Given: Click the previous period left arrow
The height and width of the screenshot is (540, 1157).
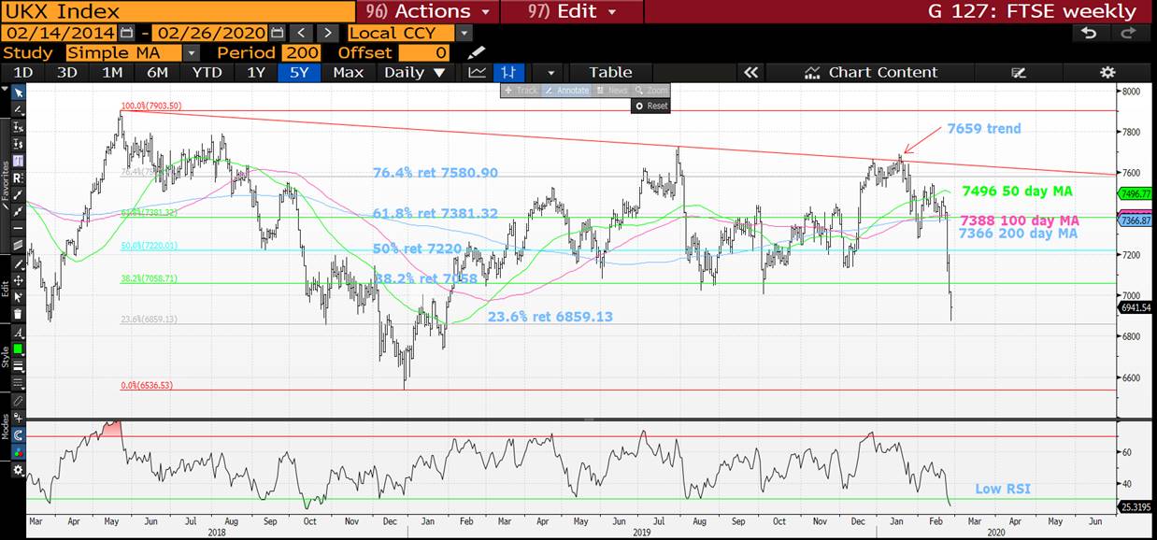Looking at the screenshot, I should [x=301, y=33].
